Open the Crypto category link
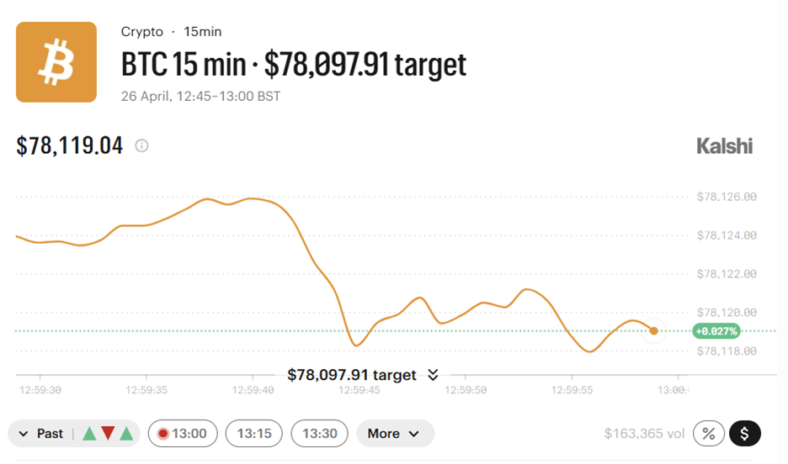 [142, 32]
